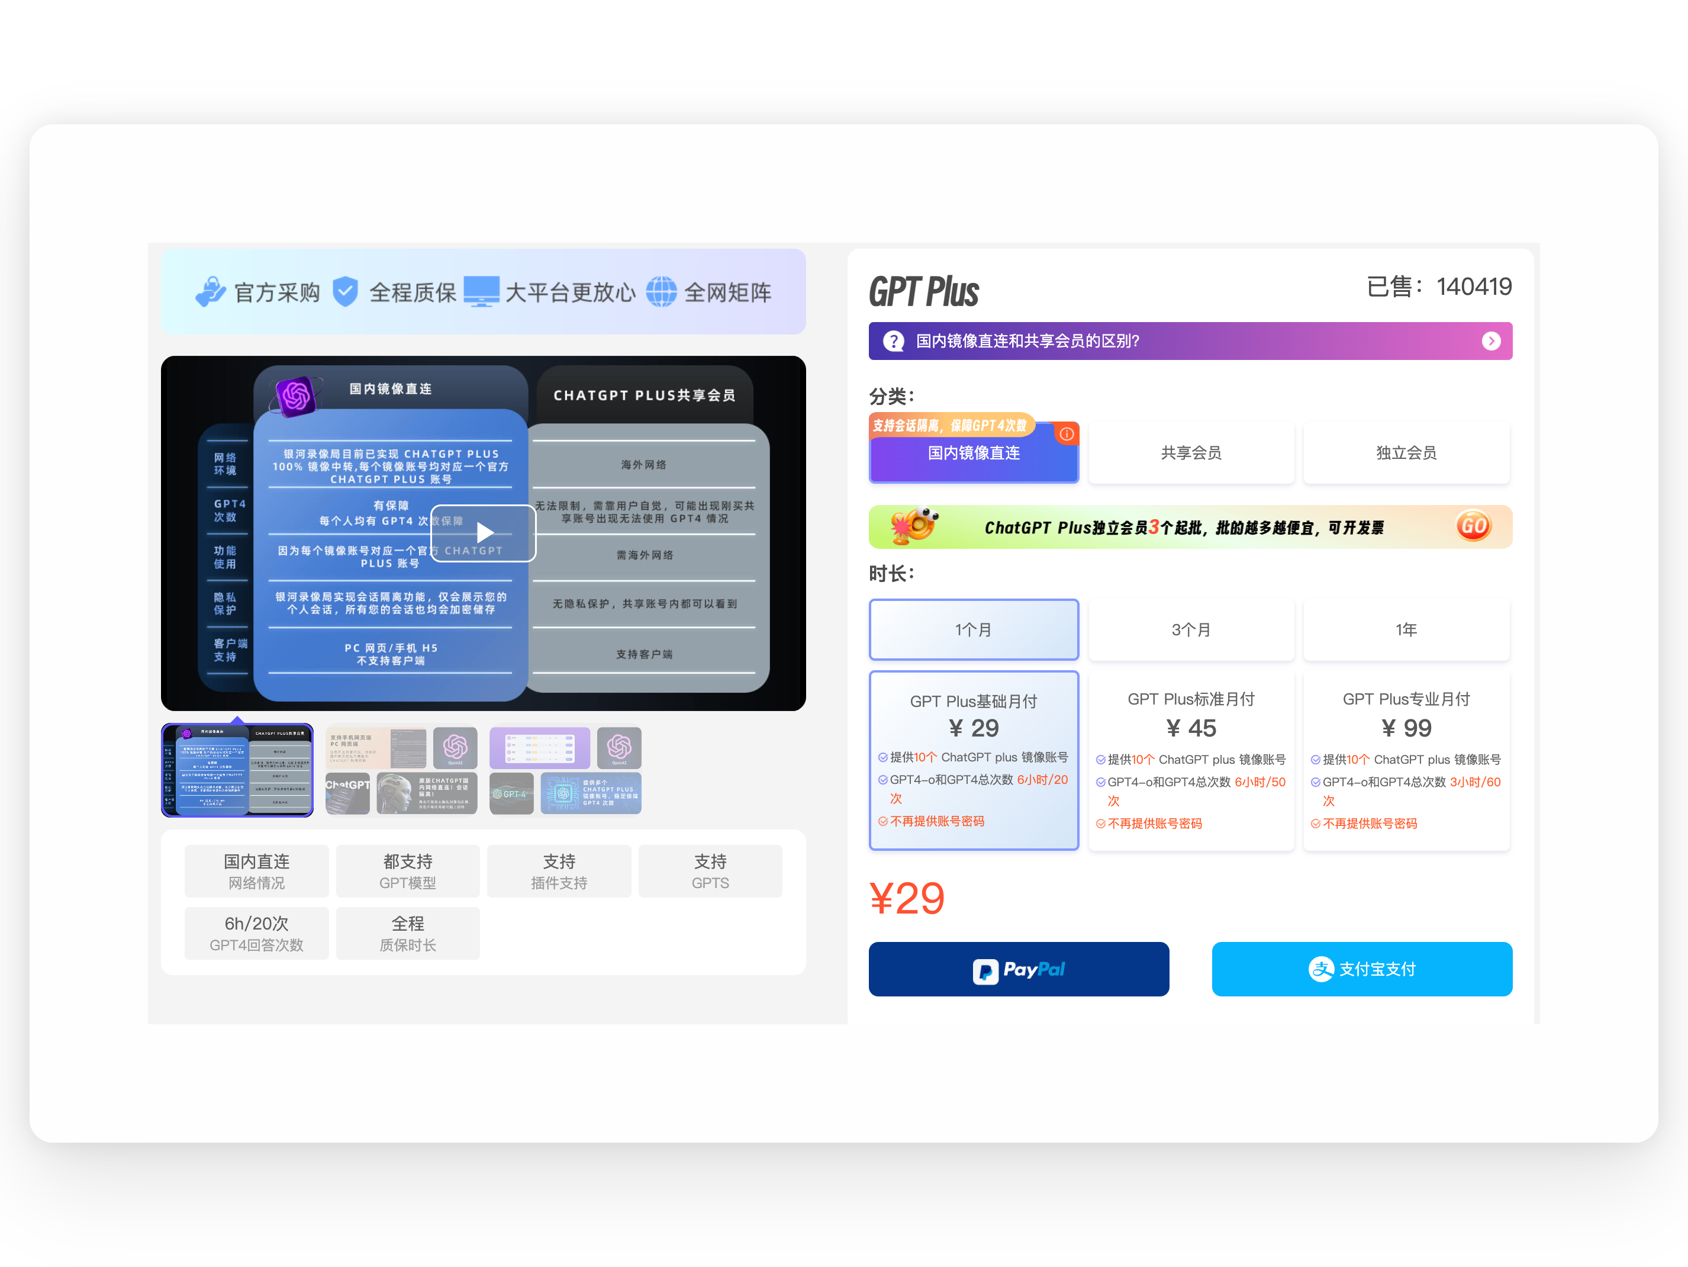
Task: Select the first comparison thumbnail
Action: [237, 770]
